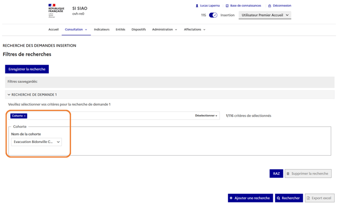
Task: Open the Administration menu
Action: point(164,30)
